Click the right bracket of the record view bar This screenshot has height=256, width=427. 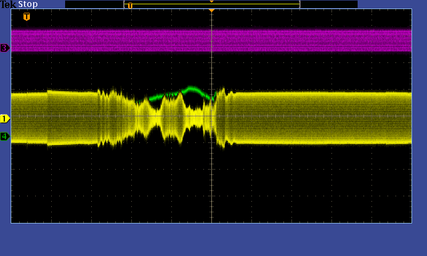tap(299, 4)
